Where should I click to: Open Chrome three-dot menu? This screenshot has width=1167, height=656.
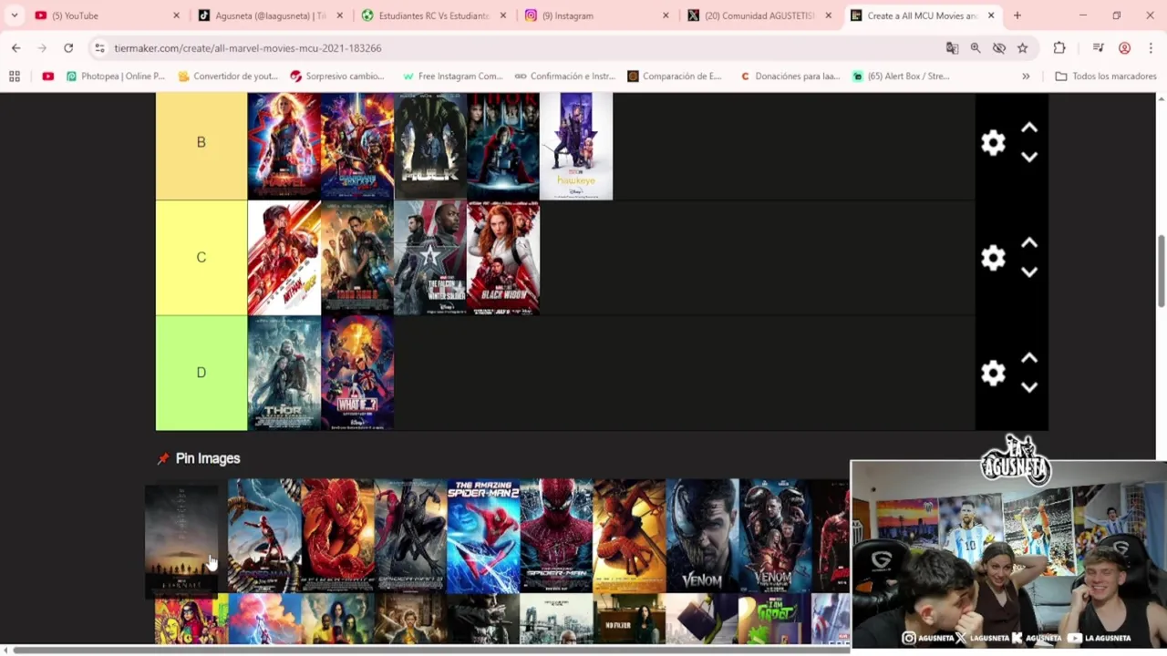pyautogui.click(x=1151, y=48)
